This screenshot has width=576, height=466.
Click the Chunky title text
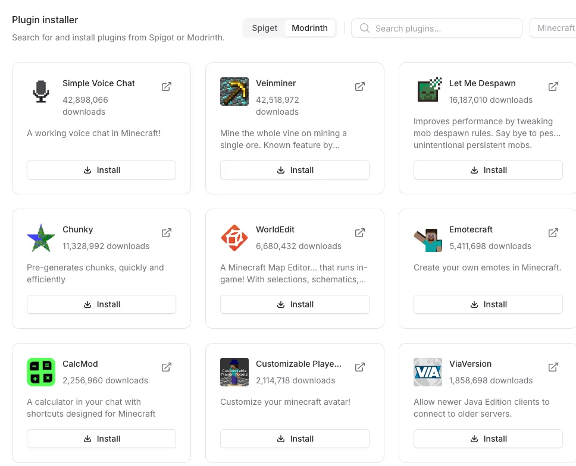point(77,229)
